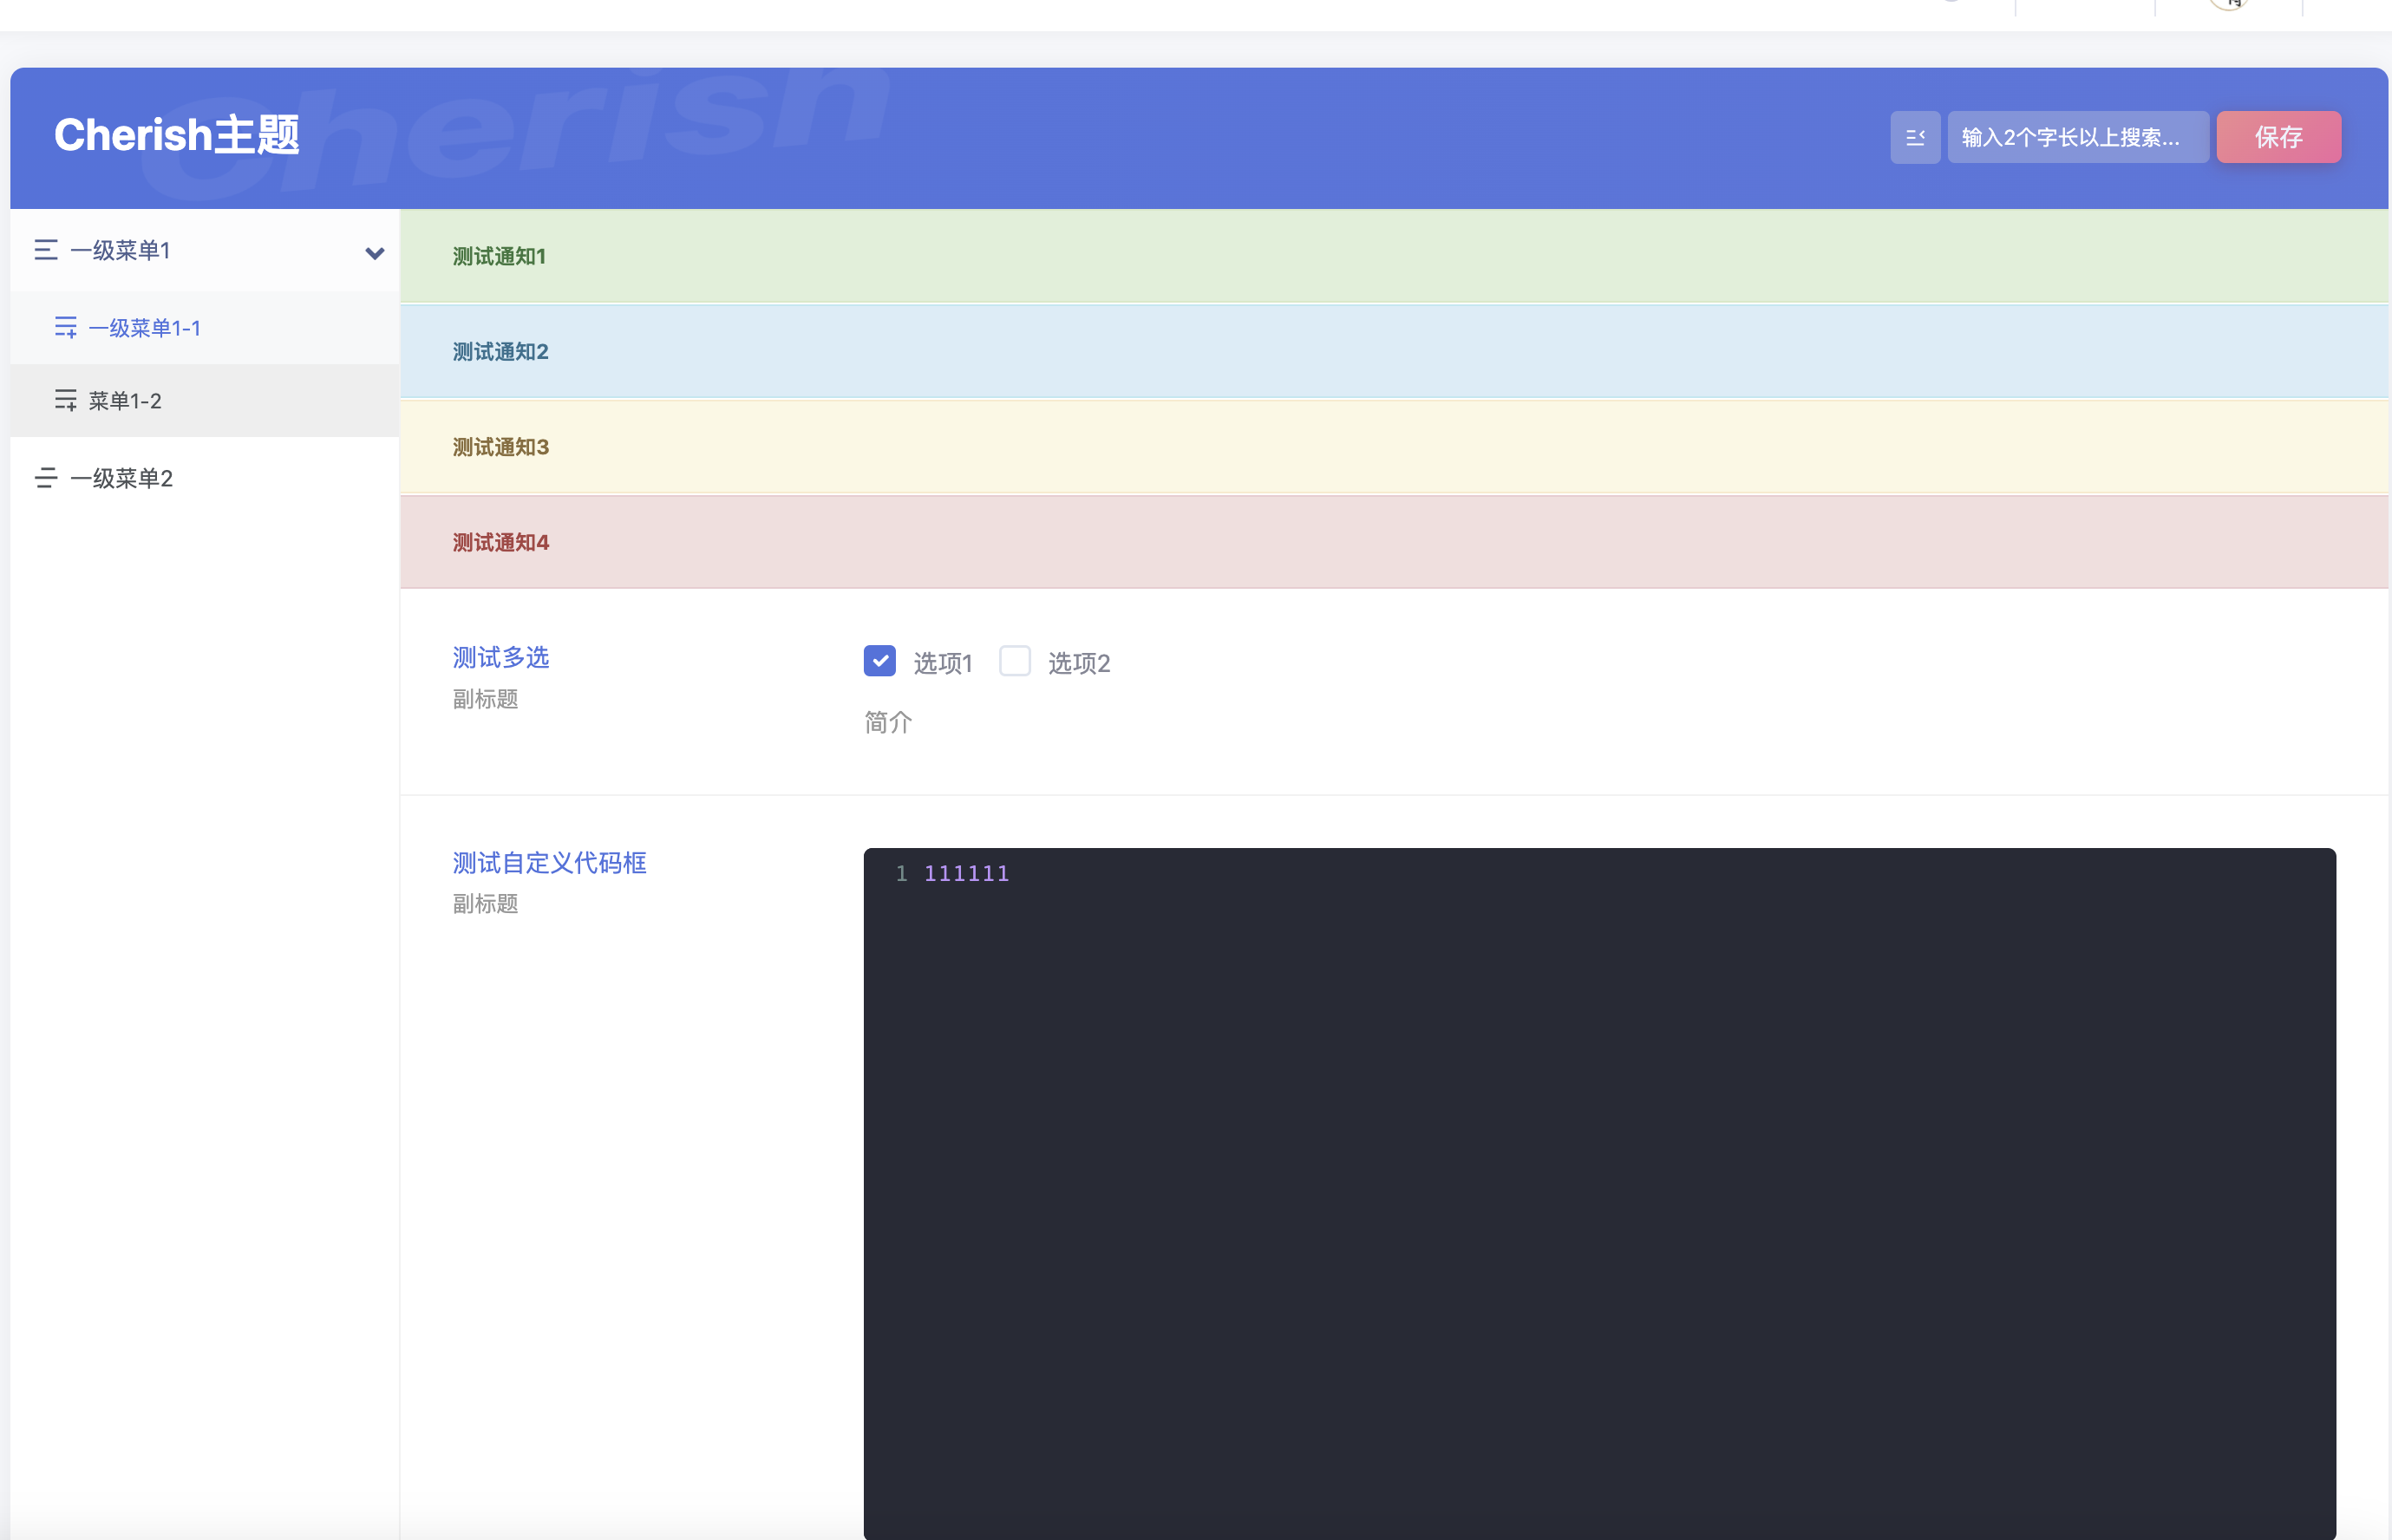Click the icon beside 一级菜单2
The width and height of the screenshot is (2392, 1540).
pyautogui.click(x=46, y=478)
